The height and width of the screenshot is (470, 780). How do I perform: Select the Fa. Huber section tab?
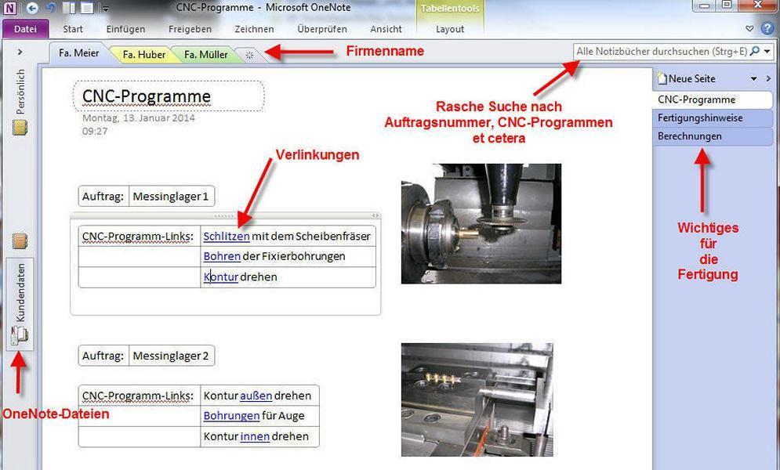[x=143, y=55]
